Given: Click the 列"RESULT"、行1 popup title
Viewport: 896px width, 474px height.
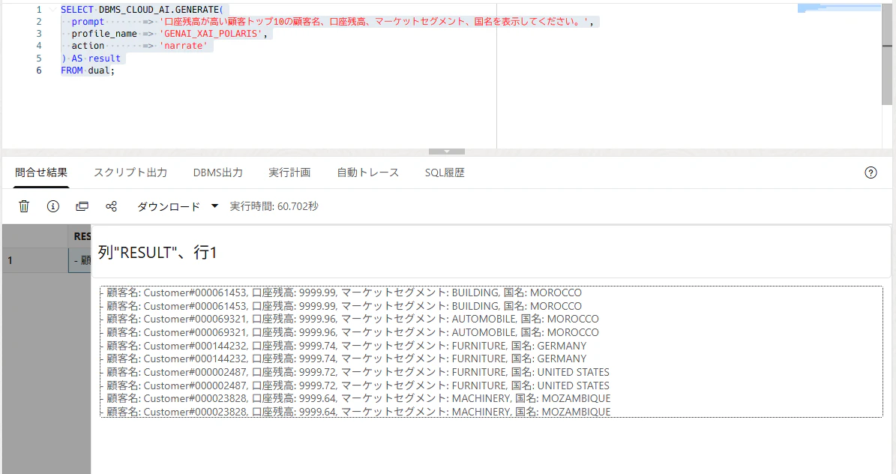Looking at the screenshot, I should point(157,252).
